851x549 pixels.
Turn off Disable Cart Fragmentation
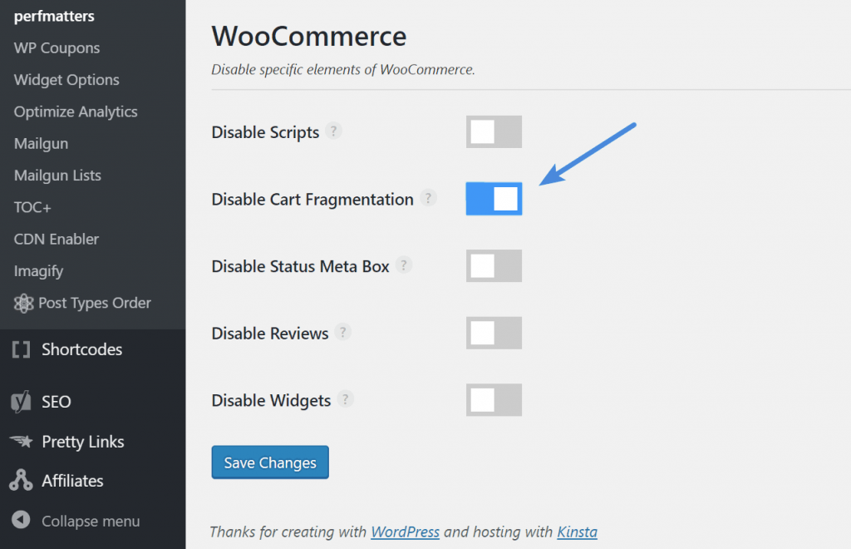coord(494,199)
